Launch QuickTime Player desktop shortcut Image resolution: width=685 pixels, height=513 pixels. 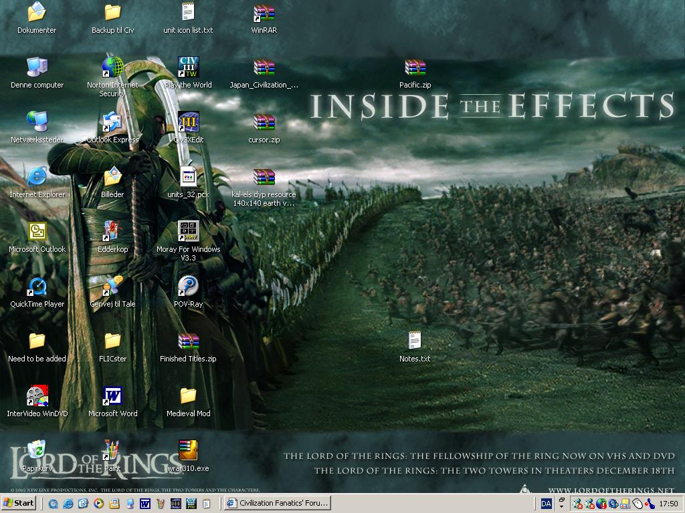[37, 286]
